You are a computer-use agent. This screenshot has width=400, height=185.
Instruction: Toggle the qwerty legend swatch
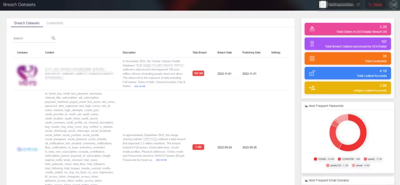pos(365,159)
